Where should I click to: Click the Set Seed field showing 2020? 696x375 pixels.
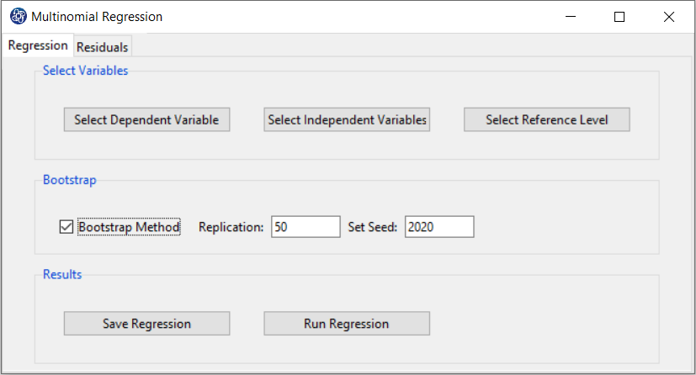(438, 227)
